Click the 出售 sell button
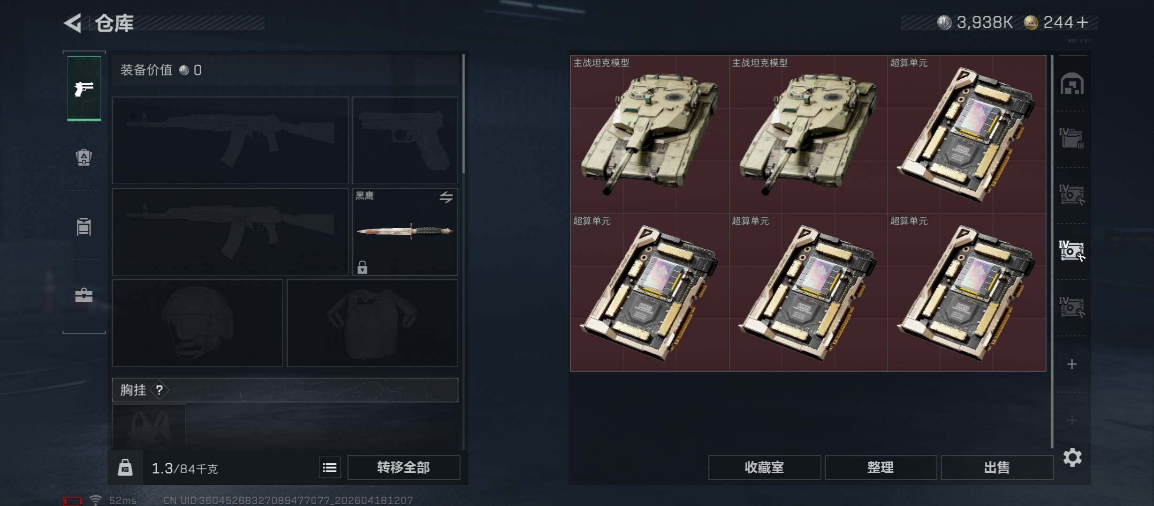Image resolution: width=1154 pixels, height=506 pixels. [997, 468]
